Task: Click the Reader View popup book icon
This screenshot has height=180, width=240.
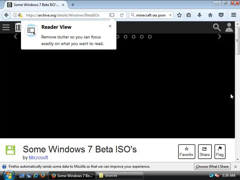Action: coord(31,30)
